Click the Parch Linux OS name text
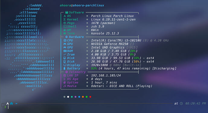This screenshot has width=208, height=113. point(112,16)
